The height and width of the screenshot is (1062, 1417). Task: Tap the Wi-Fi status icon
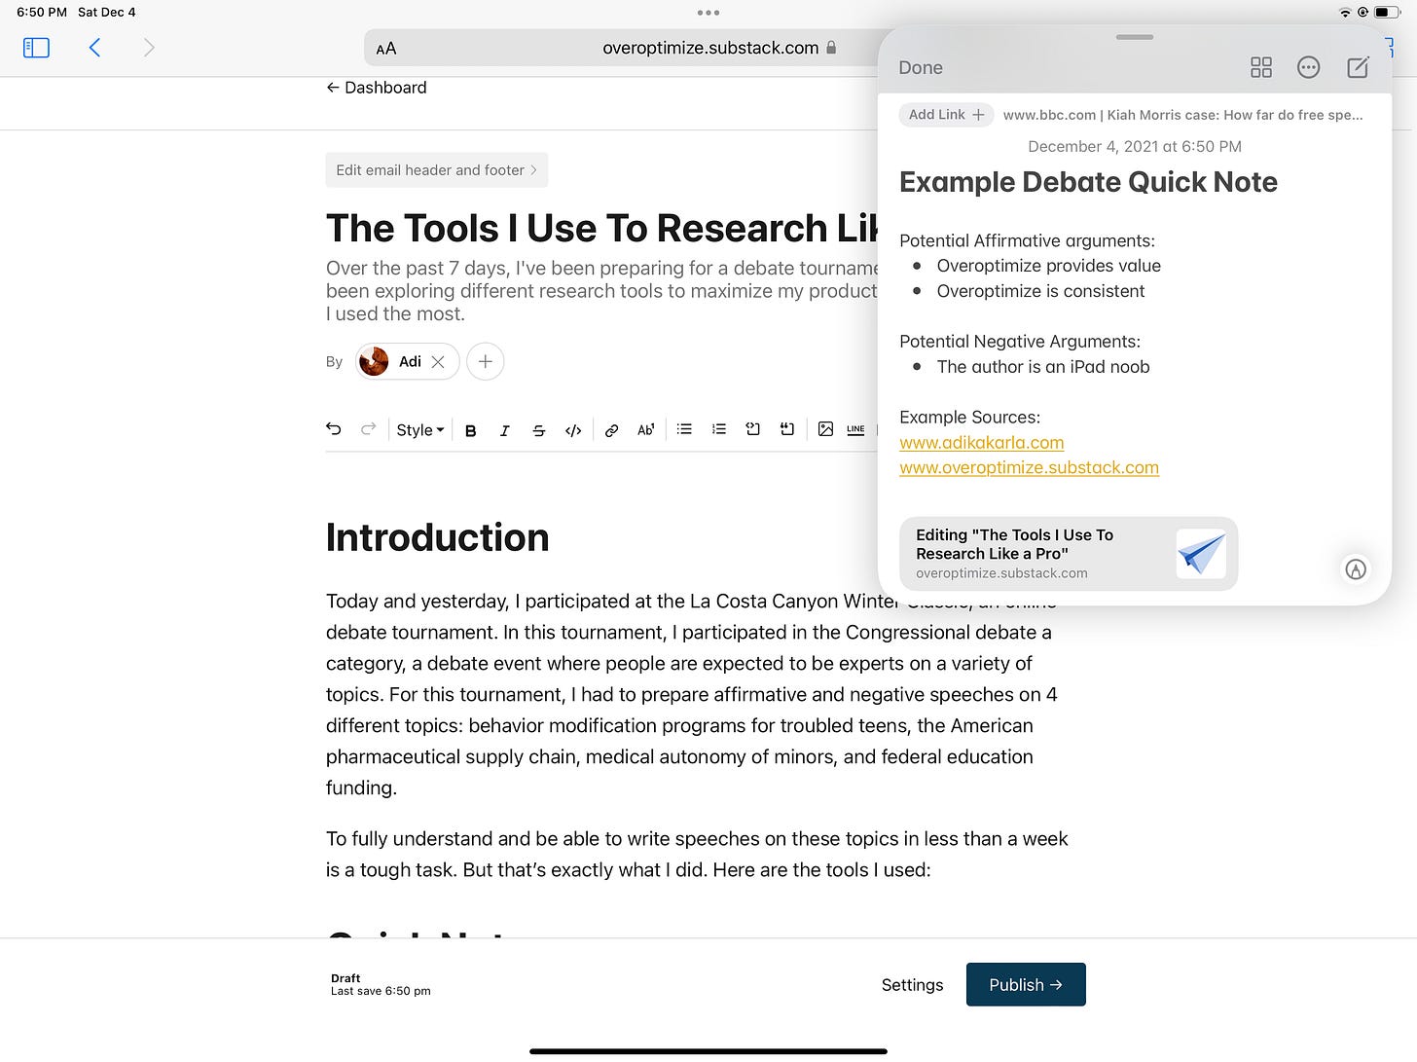point(1345,13)
